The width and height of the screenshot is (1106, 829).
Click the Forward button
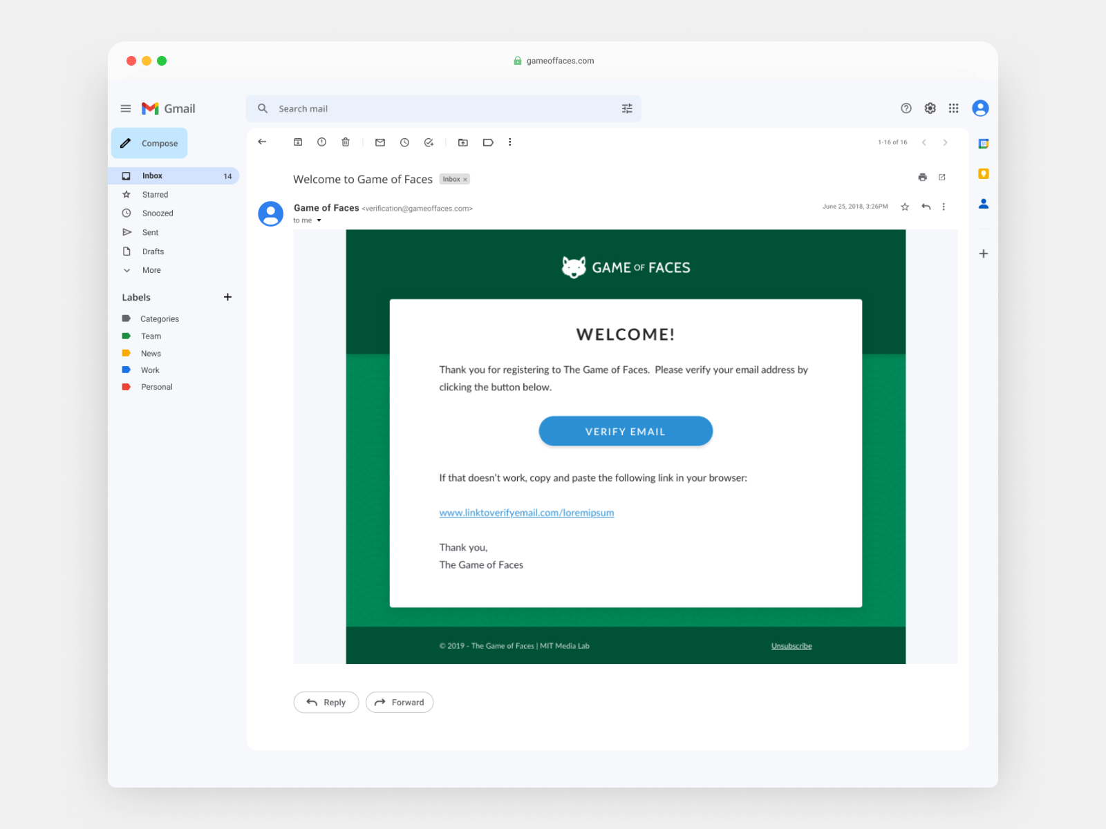(400, 702)
